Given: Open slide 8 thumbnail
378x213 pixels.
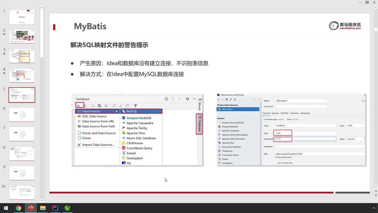Looking at the screenshot, I should (22, 154).
